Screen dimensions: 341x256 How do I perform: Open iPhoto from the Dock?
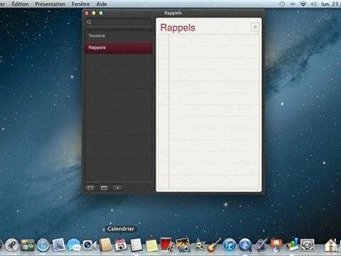183,245
